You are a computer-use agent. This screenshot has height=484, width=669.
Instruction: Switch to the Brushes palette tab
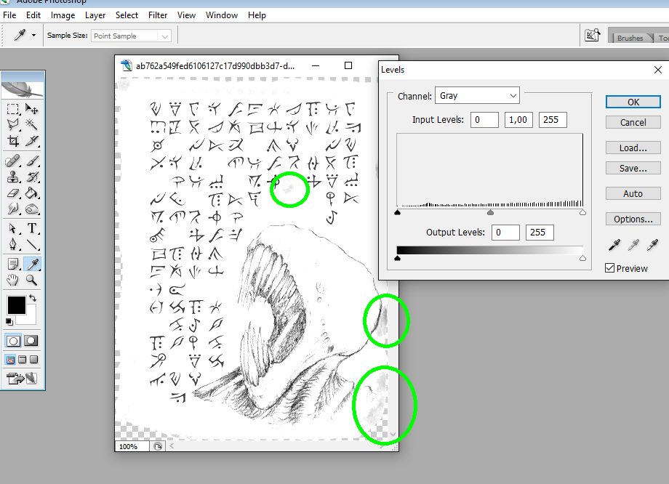click(630, 38)
